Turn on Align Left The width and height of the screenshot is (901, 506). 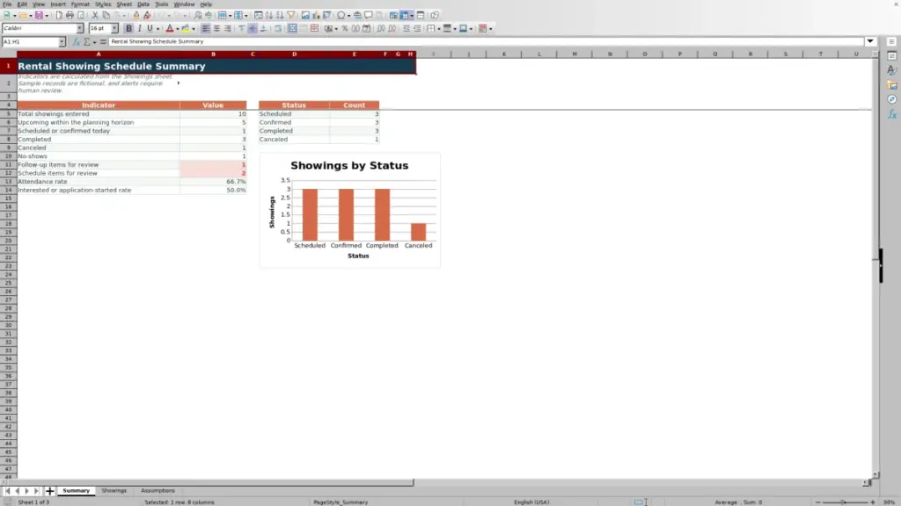pyautogui.click(x=205, y=29)
